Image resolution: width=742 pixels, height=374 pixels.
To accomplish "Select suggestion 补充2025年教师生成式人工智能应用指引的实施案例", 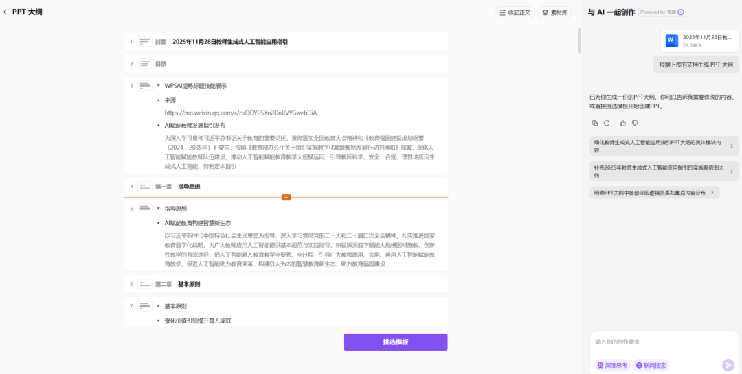I will click(664, 171).
